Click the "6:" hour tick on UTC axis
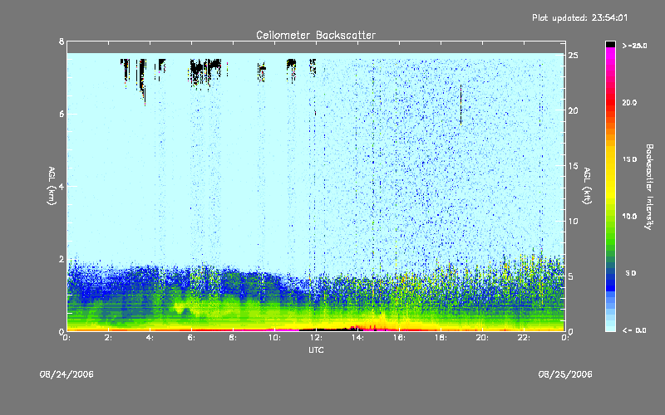The height and width of the screenshot is (415, 665). coord(191,338)
